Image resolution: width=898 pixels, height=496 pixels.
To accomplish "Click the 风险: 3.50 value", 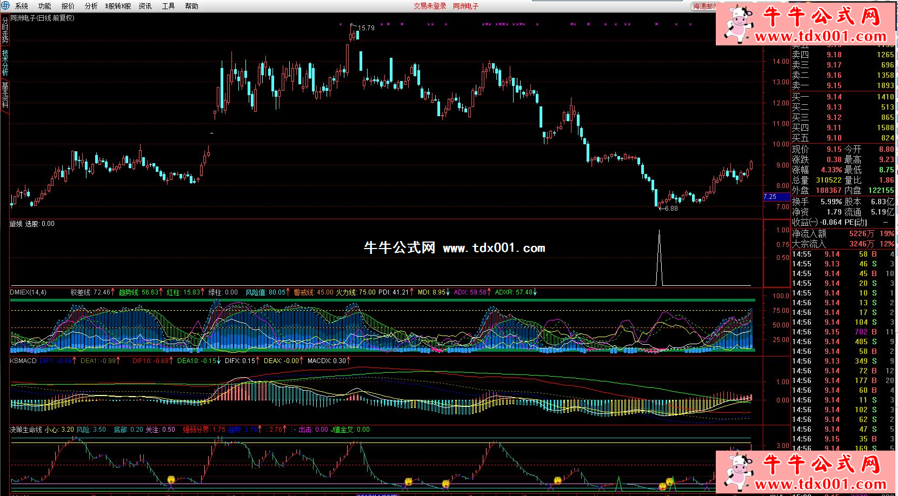I will click(91, 430).
